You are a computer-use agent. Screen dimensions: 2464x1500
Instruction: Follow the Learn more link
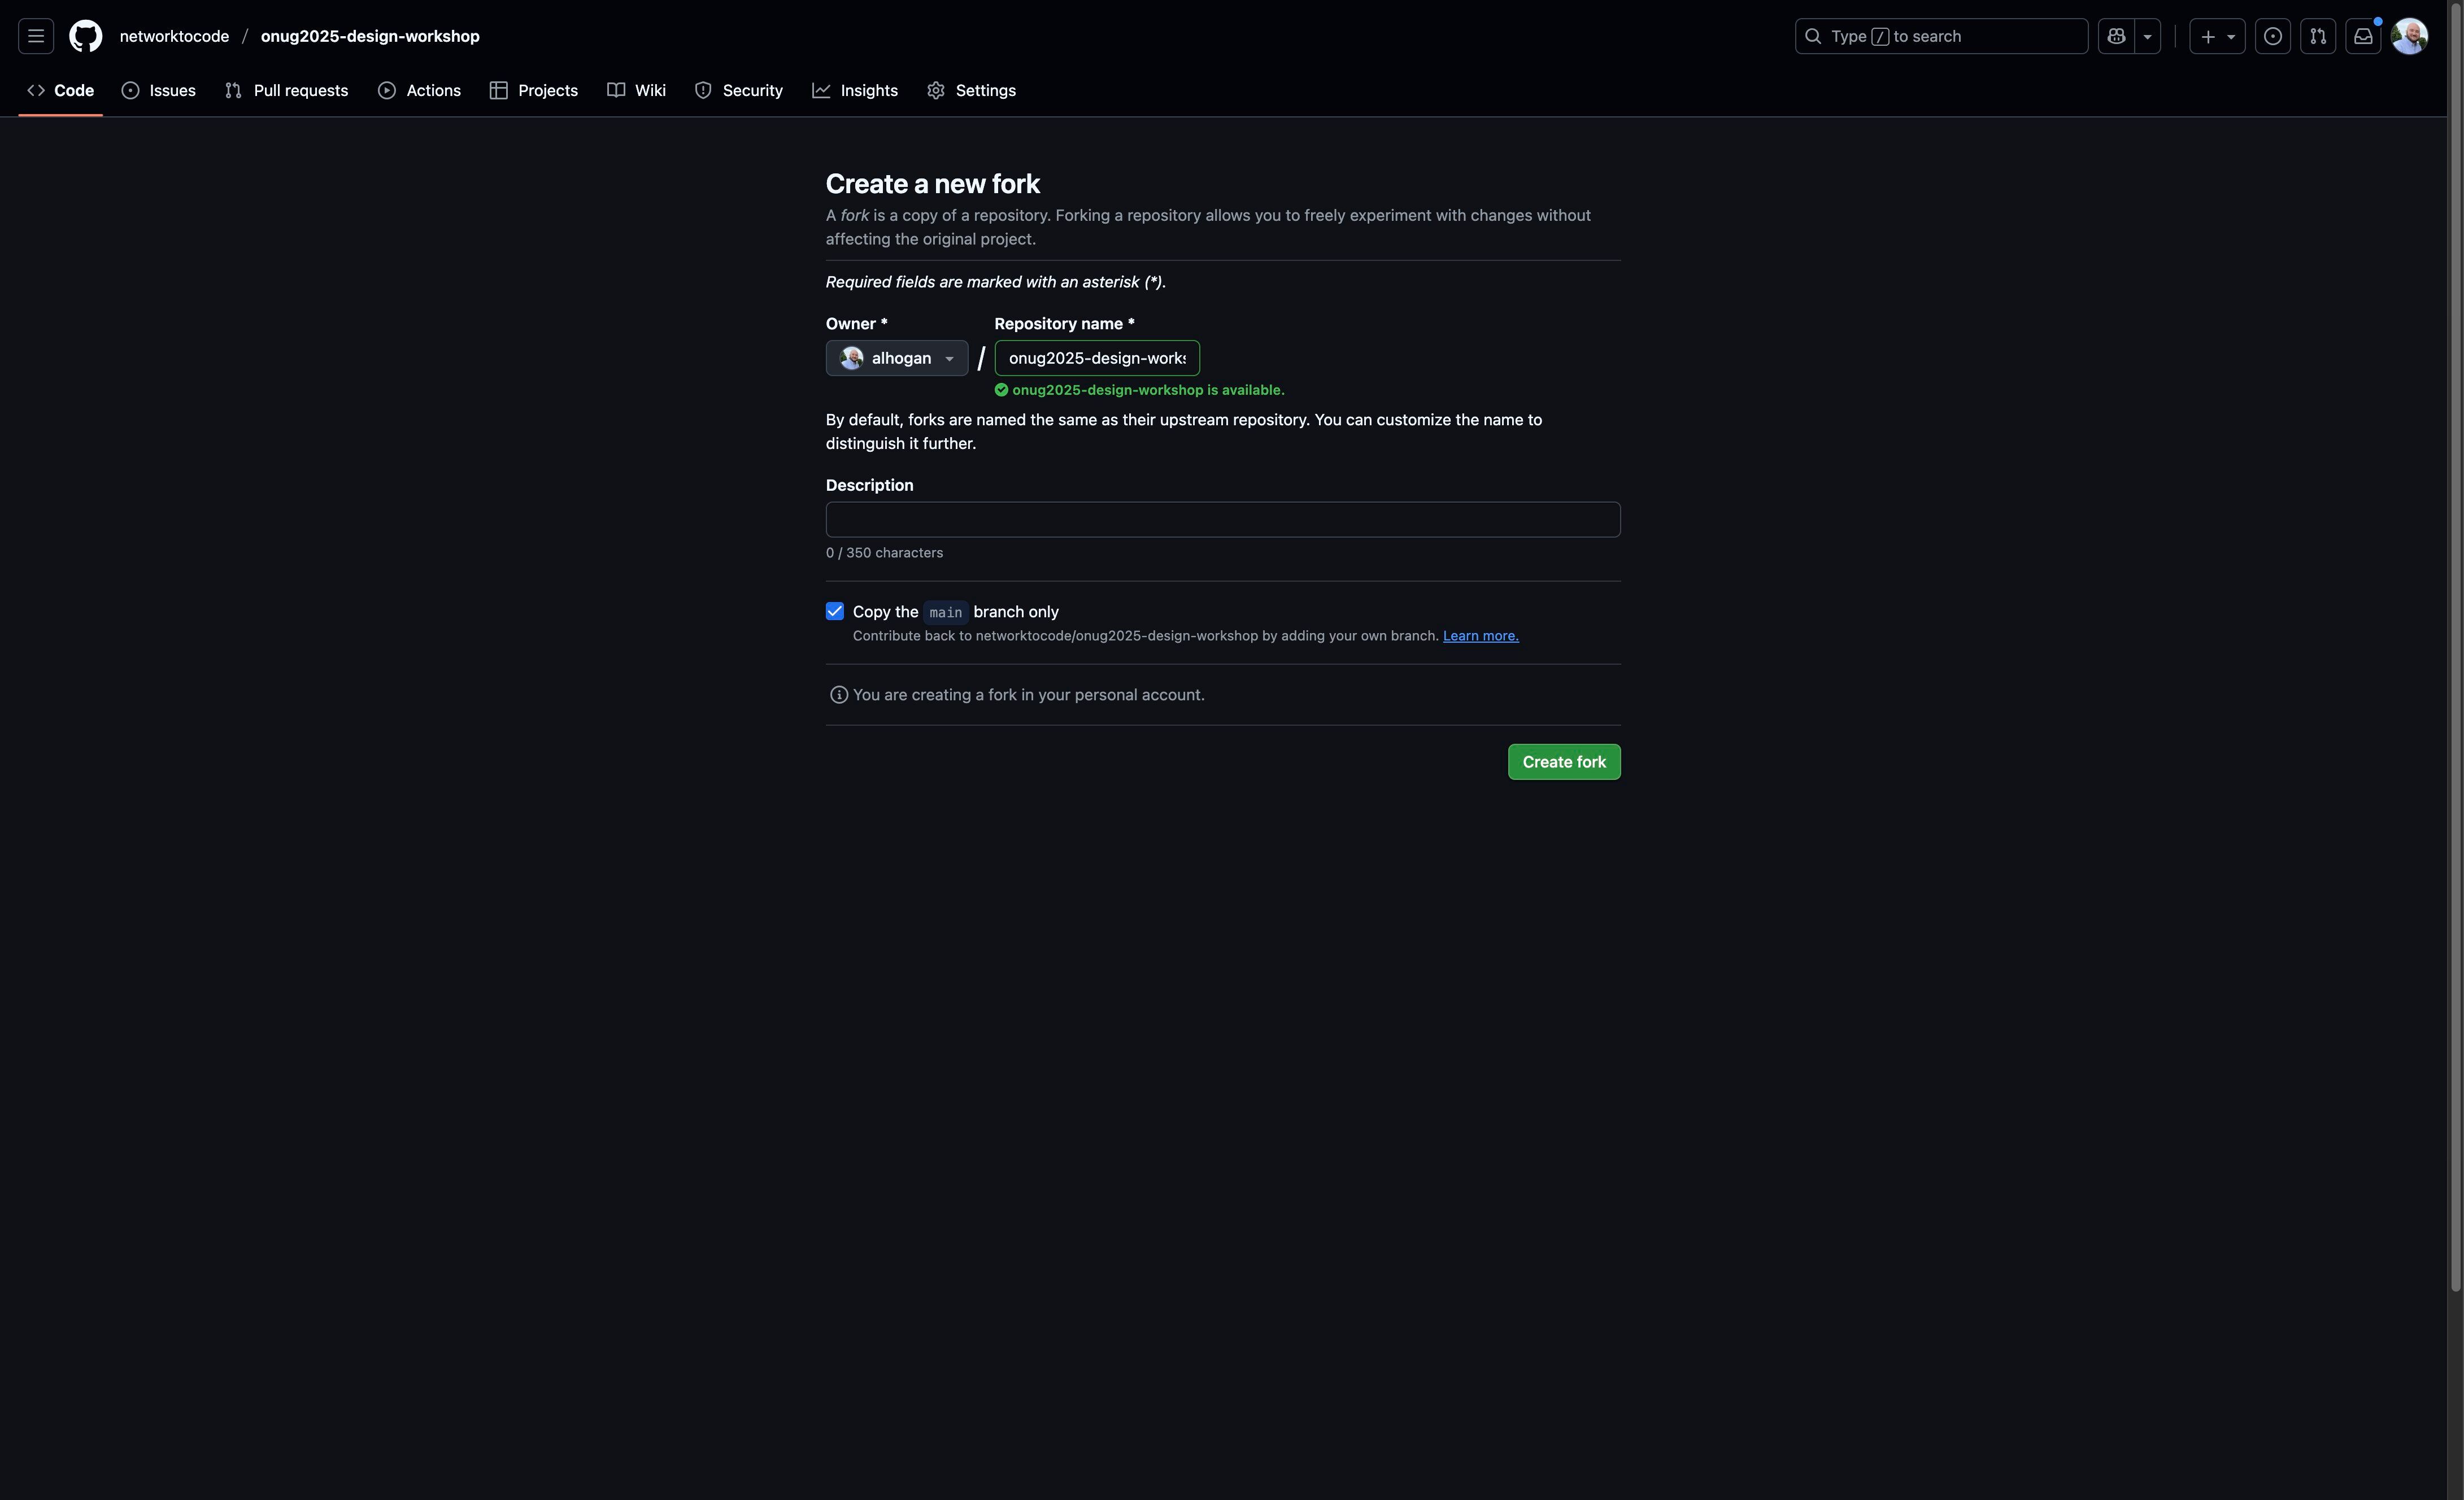point(1480,636)
